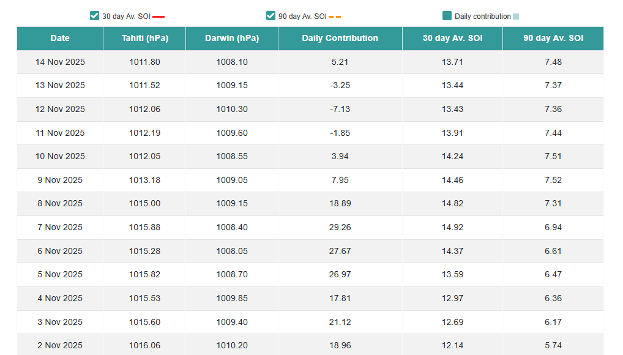
Task: Click the 90 day Av. SOI column header
Action: click(553, 38)
